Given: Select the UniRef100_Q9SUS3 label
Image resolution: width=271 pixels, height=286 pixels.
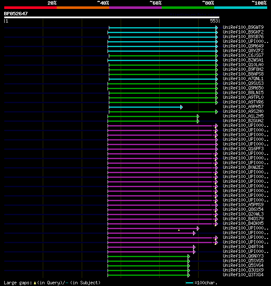Looking at the screenshot, I should (x=243, y=83).
